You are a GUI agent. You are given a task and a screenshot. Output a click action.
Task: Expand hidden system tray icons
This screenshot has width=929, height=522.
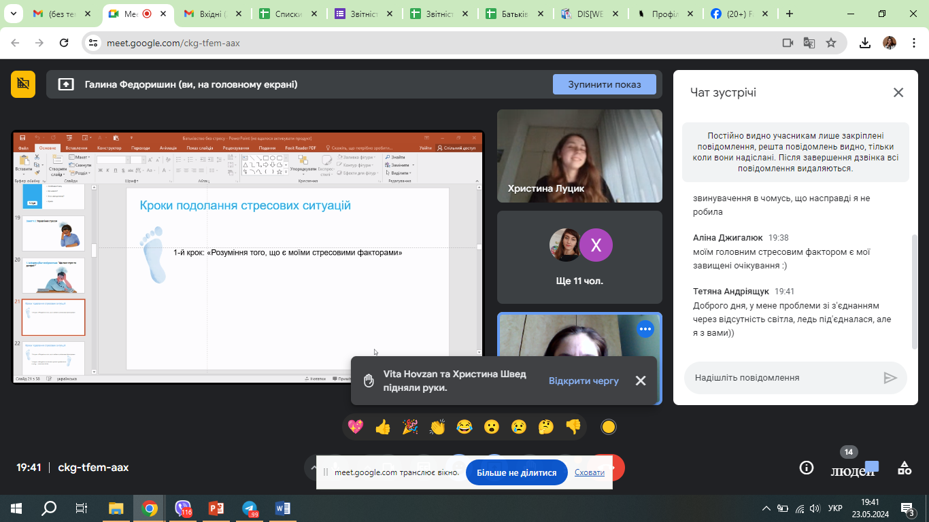click(x=766, y=508)
